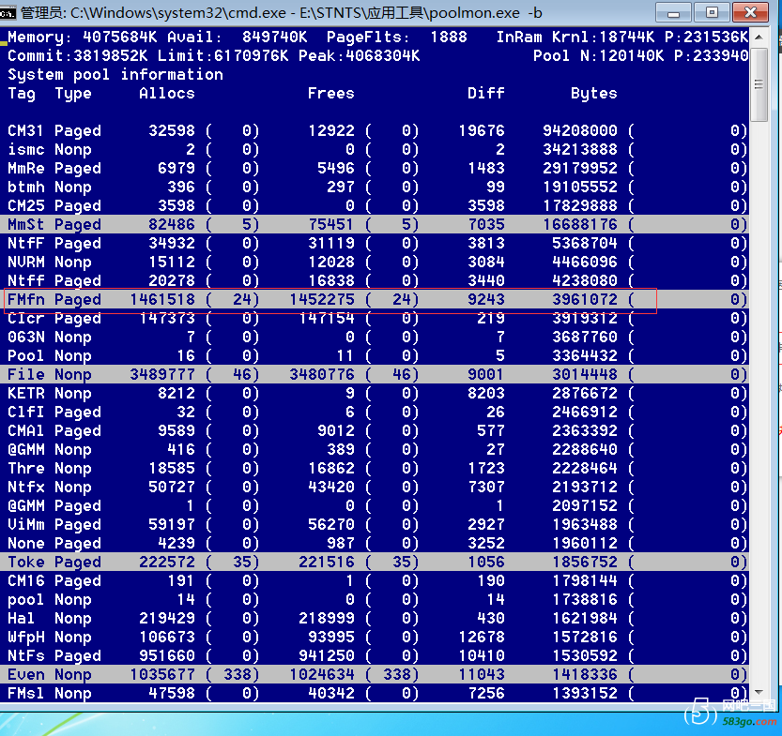Click the Toke tag entry
The width and height of the screenshot is (782, 736).
click(x=26, y=563)
